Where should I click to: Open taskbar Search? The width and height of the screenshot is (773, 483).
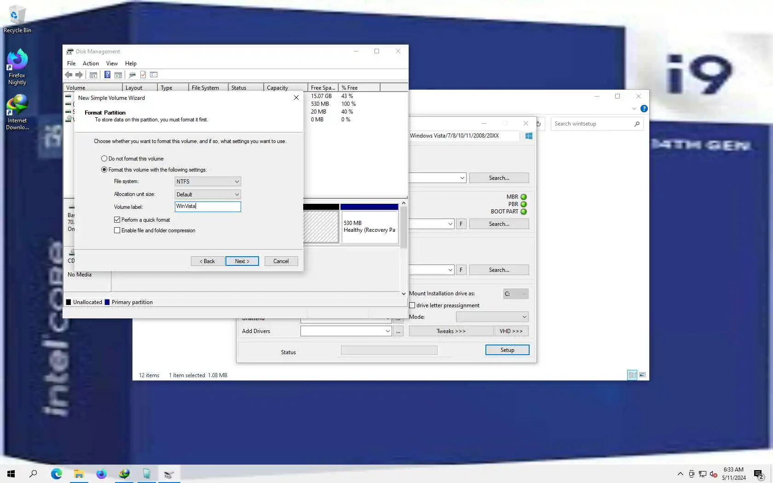(x=33, y=474)
